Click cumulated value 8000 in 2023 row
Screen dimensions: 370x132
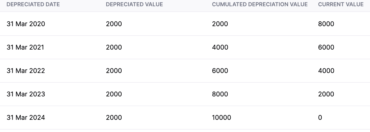click(220, 94)
